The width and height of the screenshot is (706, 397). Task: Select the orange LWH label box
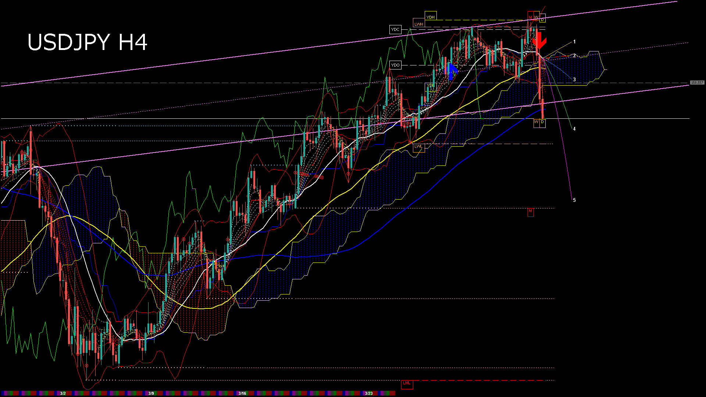(419, 24)
